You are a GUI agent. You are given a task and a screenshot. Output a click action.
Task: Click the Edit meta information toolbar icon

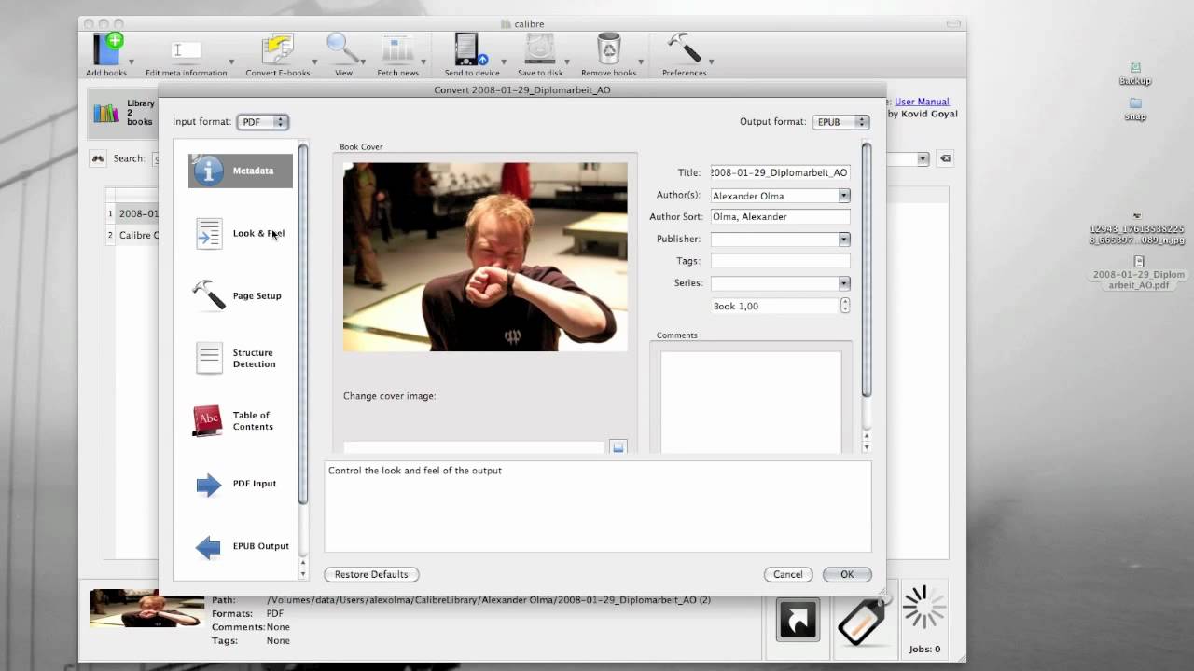click(x=186, y=50)
